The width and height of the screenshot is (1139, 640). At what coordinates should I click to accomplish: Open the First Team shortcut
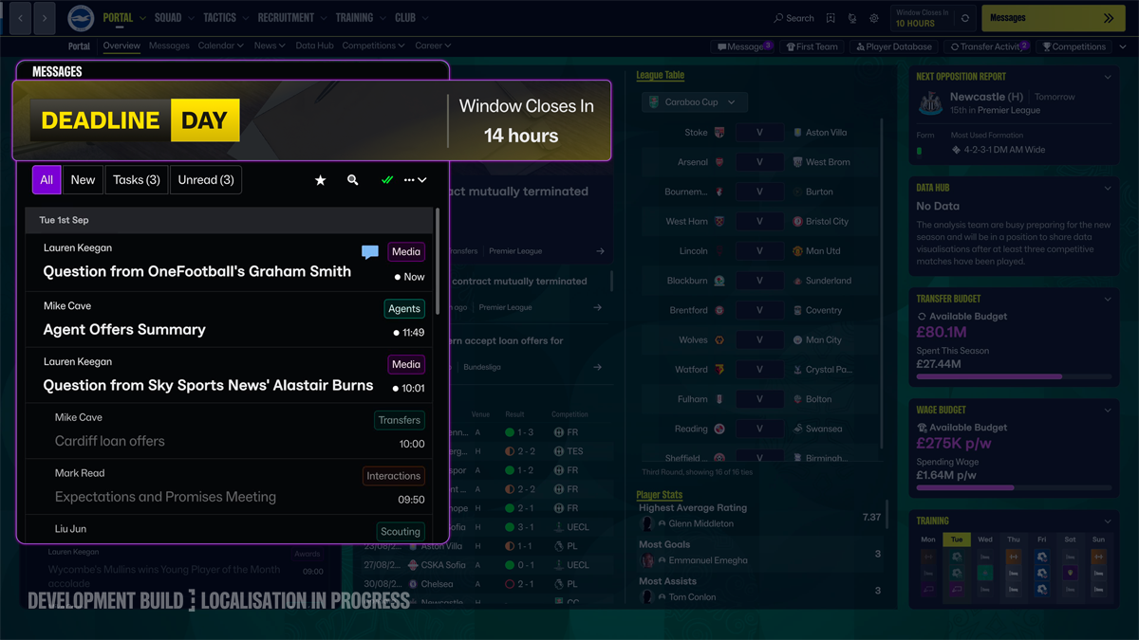[812, 46]
